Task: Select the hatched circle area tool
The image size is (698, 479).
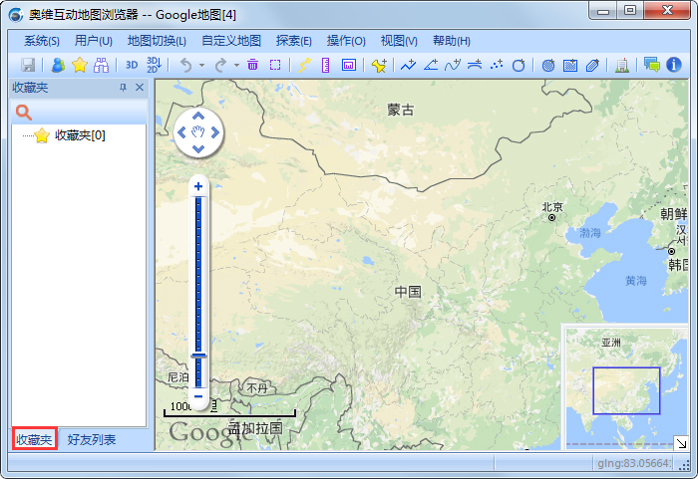Action: click(548, 65)
